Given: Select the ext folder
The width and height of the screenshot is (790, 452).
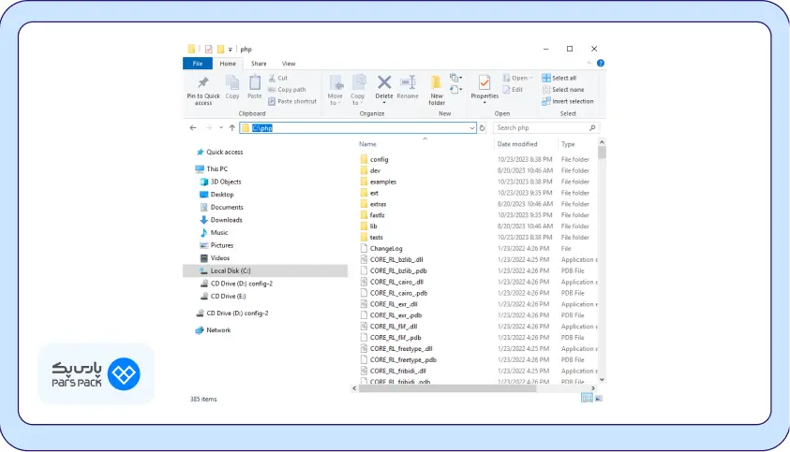Looking at the screenshot, I should coord(369,193).
